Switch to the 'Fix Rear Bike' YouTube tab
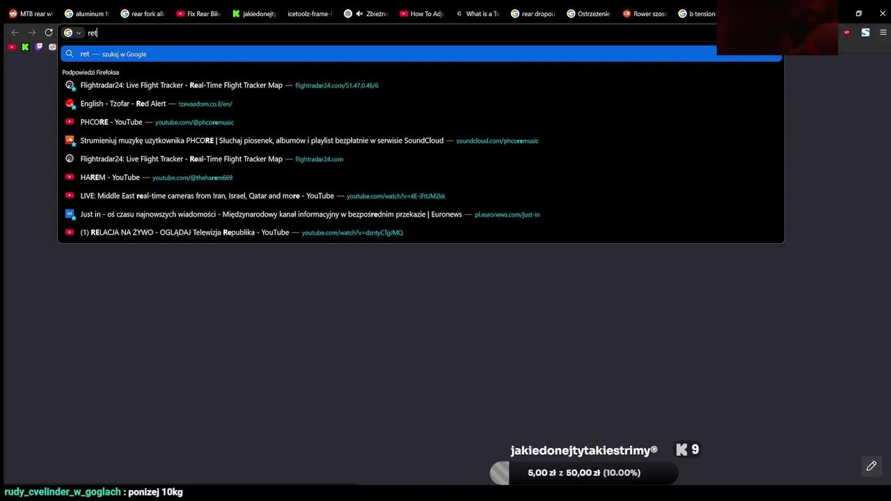 (x=198, y=13)
